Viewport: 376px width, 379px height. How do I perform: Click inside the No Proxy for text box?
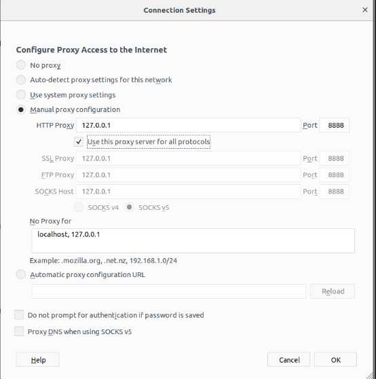pos(193,240)
